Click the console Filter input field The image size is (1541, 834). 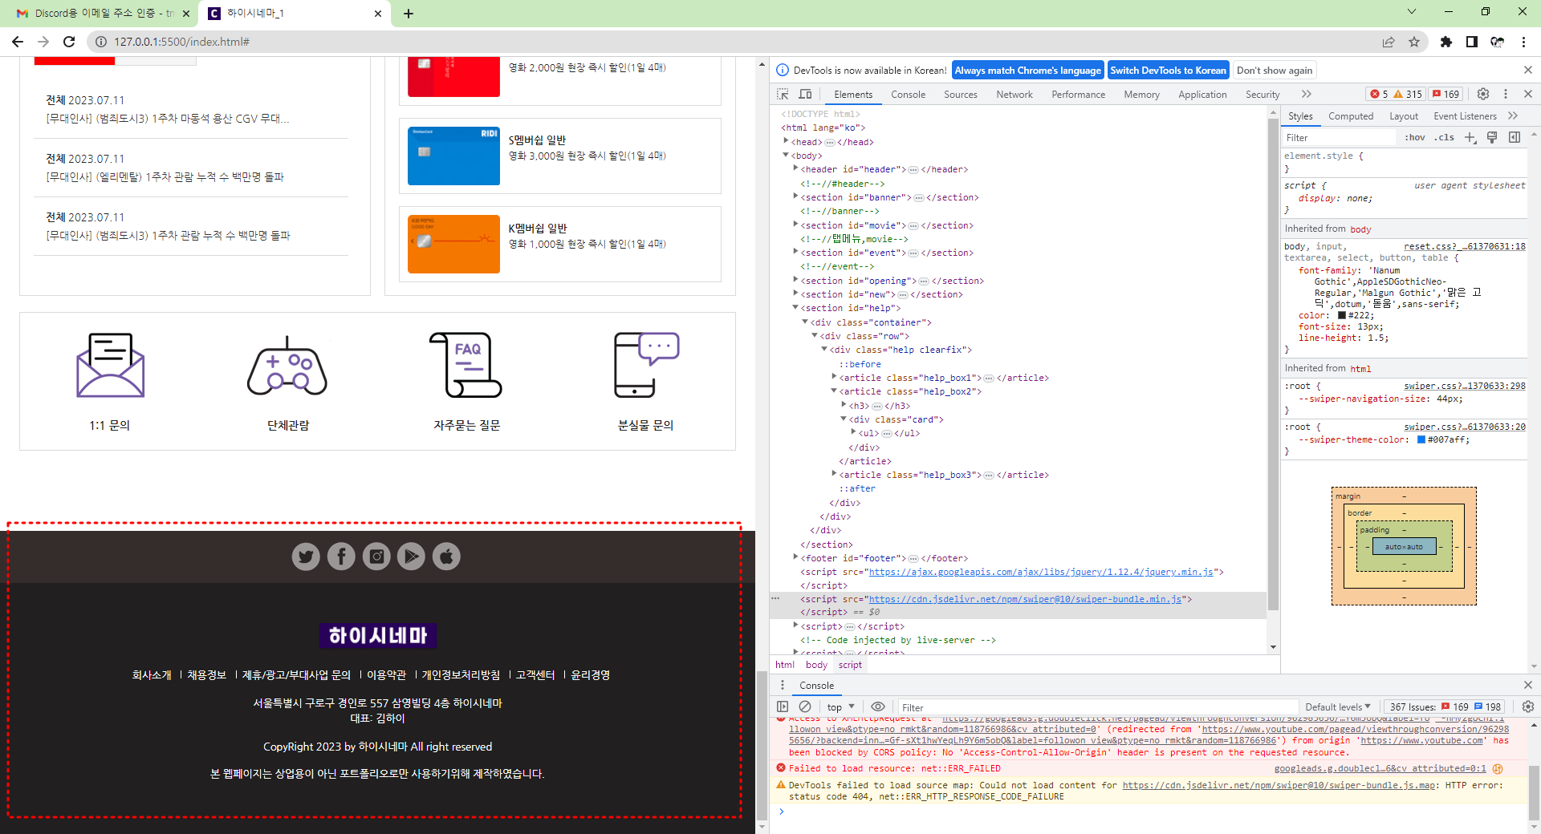(x=1098, y=707)
